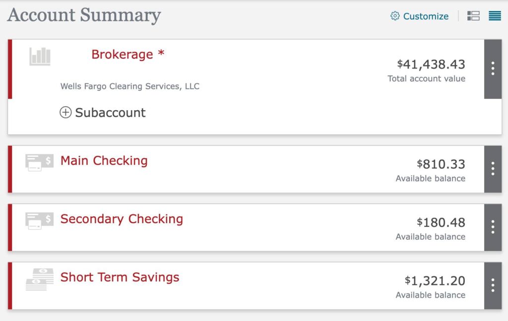Viewport: 508px width, 321px height.
Task: Switch to detailed card view layout
Action: pos(473,16)
